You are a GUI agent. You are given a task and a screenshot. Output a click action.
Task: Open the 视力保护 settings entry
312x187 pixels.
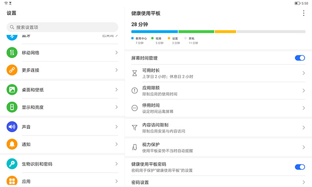pos(218,147)
